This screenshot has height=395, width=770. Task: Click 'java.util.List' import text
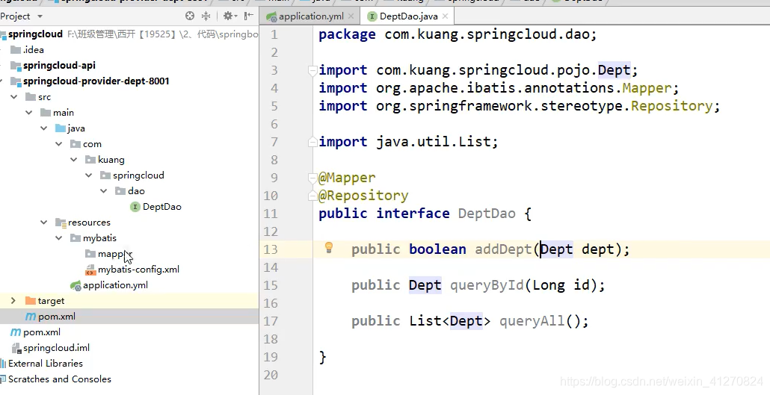point(433,142)
